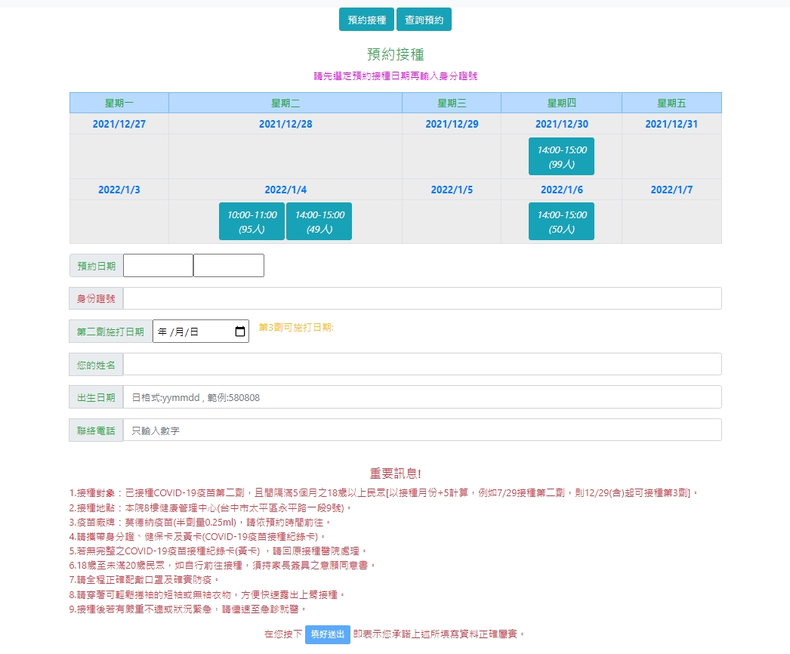790x654 pixels.
Task: Click the date 2022/1/3
Action: click(x=119, y=190)
